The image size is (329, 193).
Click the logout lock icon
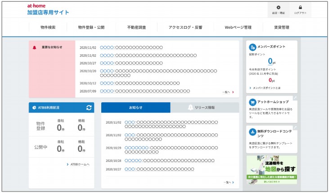[300, 8]
